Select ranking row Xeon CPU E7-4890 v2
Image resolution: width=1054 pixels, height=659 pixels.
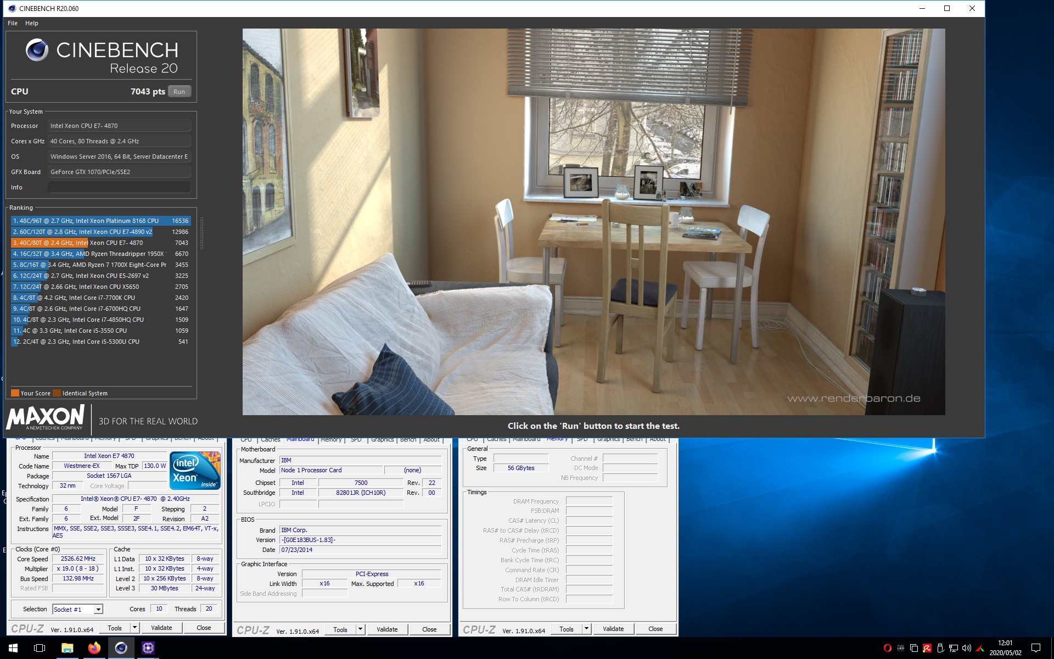click(100, 232)
